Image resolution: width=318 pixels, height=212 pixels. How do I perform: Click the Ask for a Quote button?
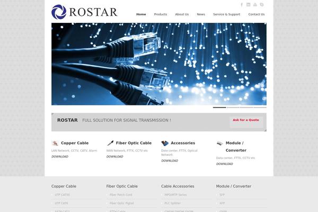tap(246, 122)
